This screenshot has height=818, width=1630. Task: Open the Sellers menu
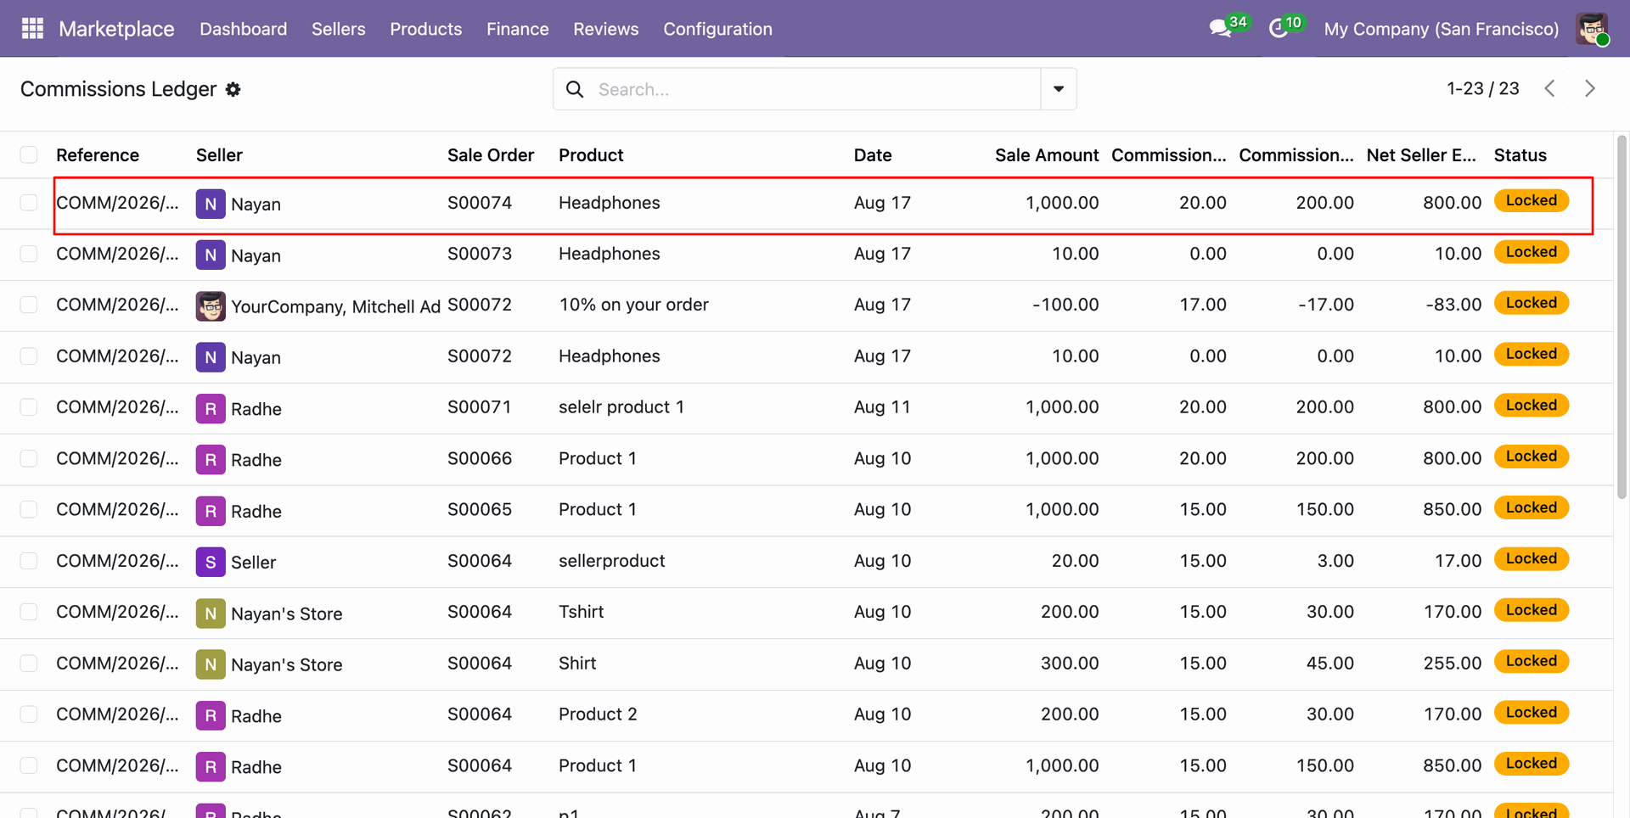[x=338, y=29]
